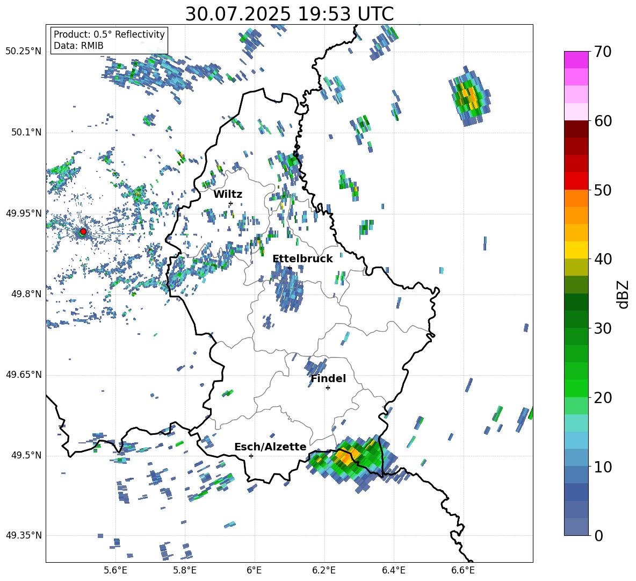Click the 50.1°N latitude label
Screen dimensions: 636x581
tap(26, 133)
